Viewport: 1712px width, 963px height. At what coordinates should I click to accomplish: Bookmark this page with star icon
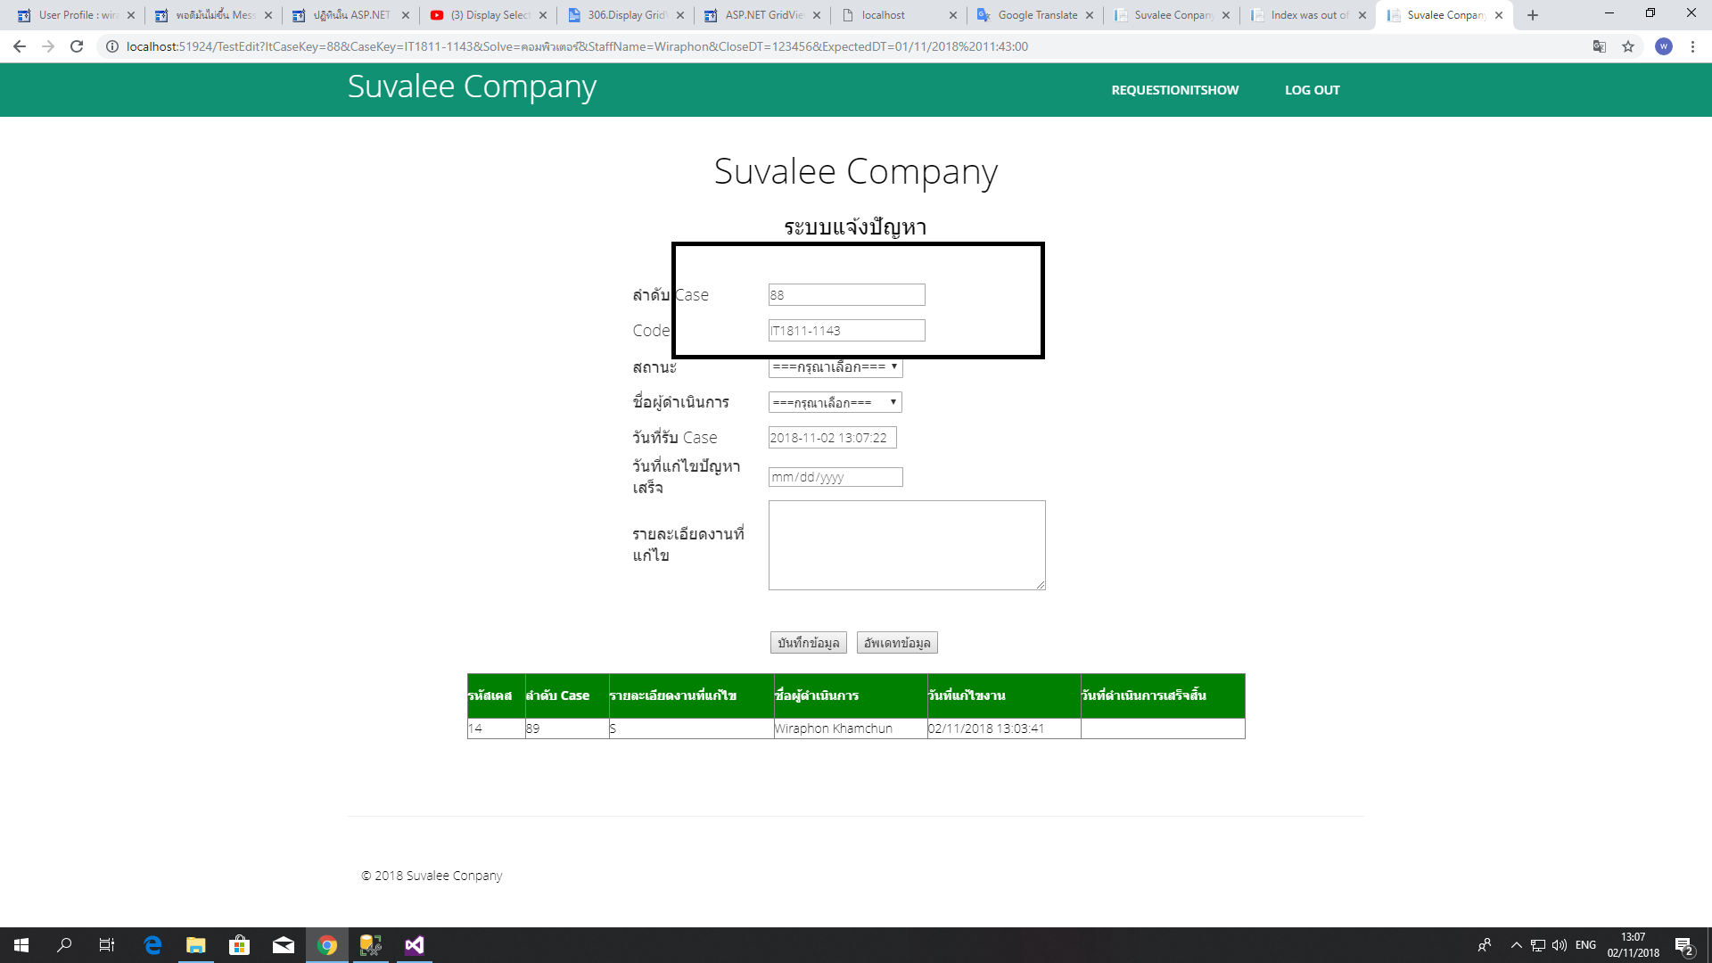[1628, 46]
